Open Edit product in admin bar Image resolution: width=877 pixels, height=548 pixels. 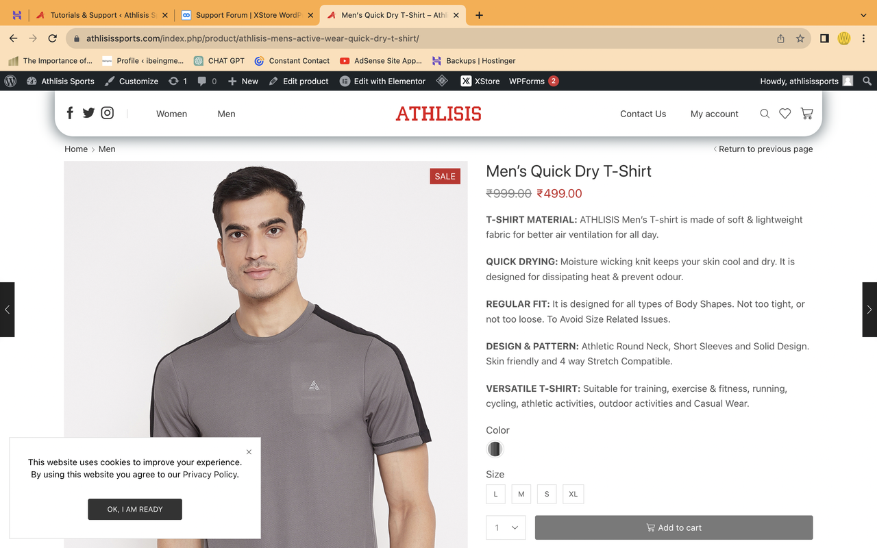tap(299, 81)
